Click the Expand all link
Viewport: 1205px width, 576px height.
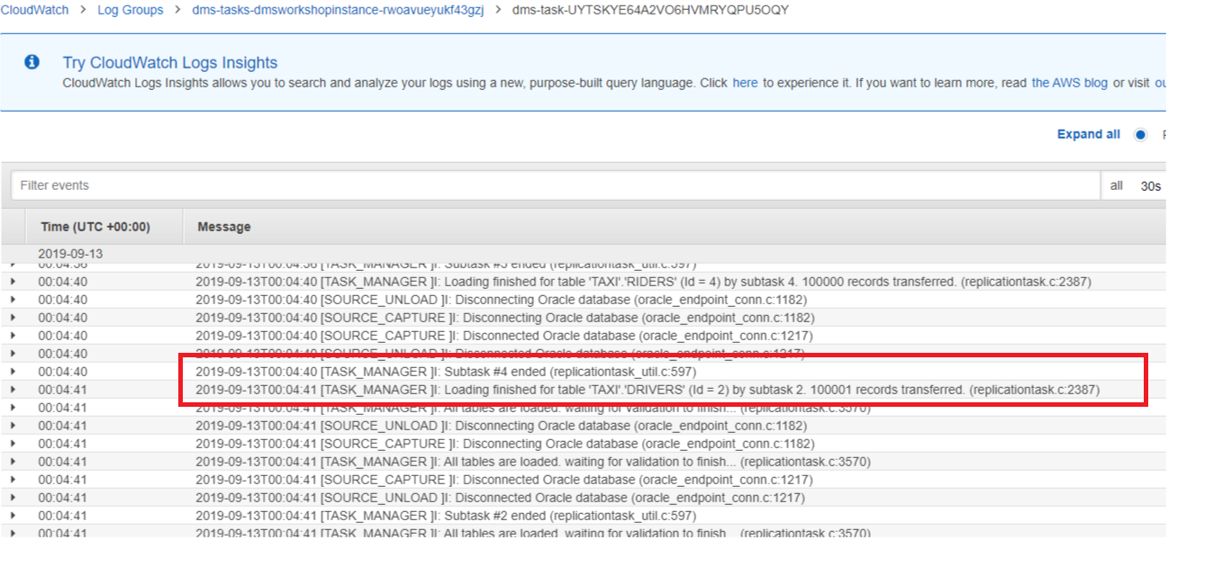(x=1089, y=134)
